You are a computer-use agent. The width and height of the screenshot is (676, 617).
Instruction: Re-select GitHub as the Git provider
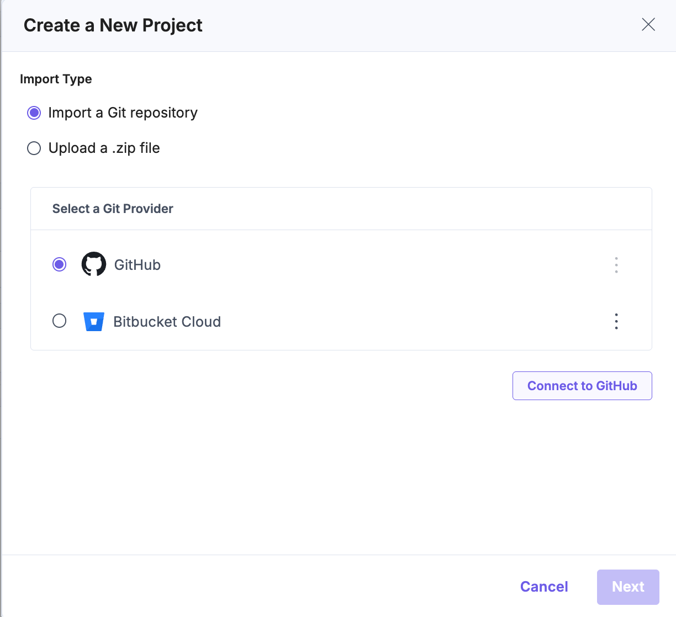59,264
